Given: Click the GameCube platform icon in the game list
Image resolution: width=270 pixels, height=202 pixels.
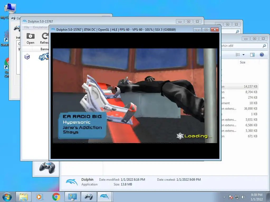Looking at the screenshot, I should (x=27, y=57).
